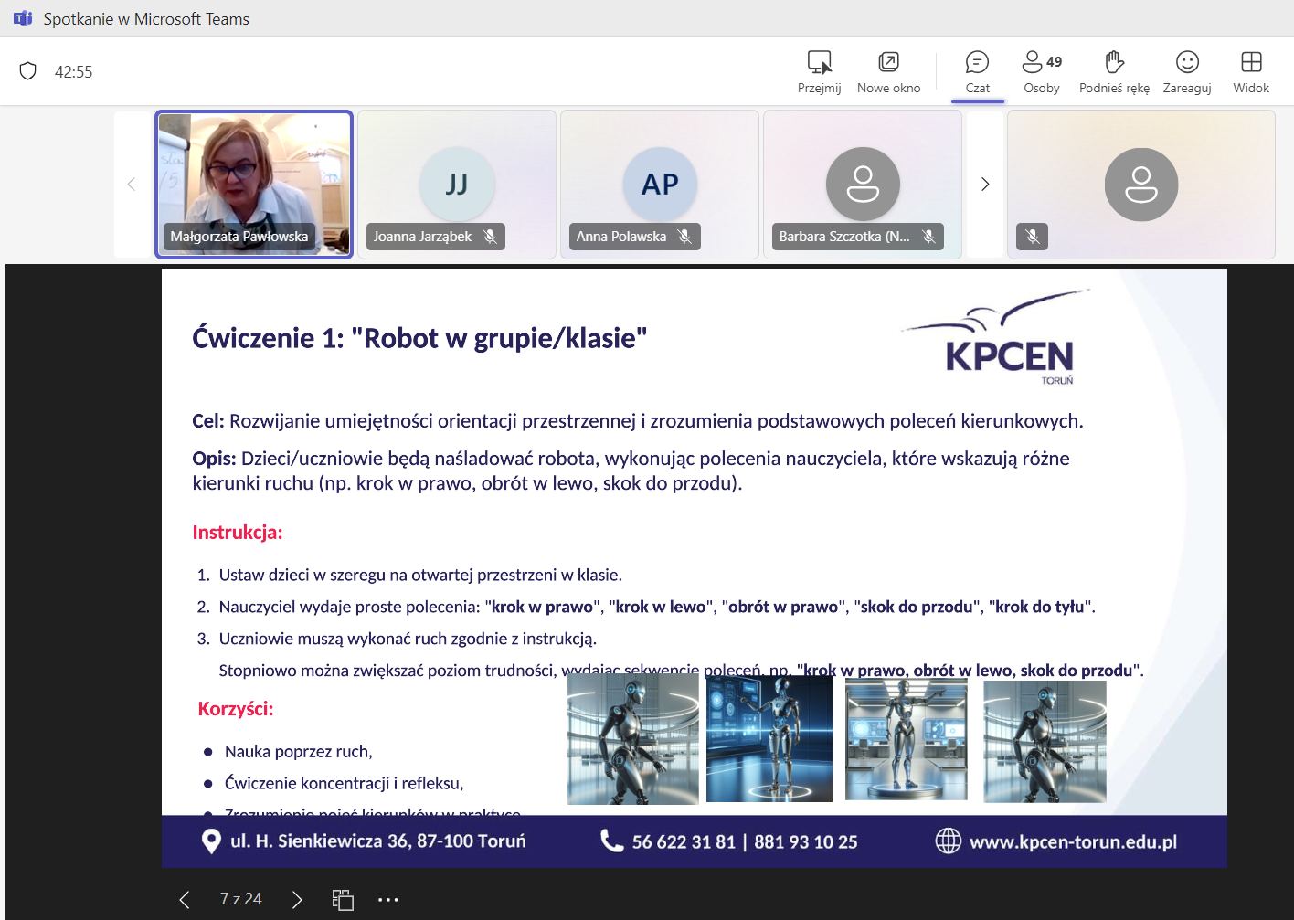Click muted microphone icon for Barbara Szczotka
Screen dimensions: 1294x920
929,237
